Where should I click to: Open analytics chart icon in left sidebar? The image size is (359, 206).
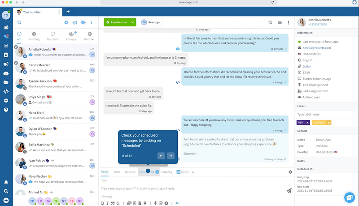pyautogui.click(x=6, y=45)
